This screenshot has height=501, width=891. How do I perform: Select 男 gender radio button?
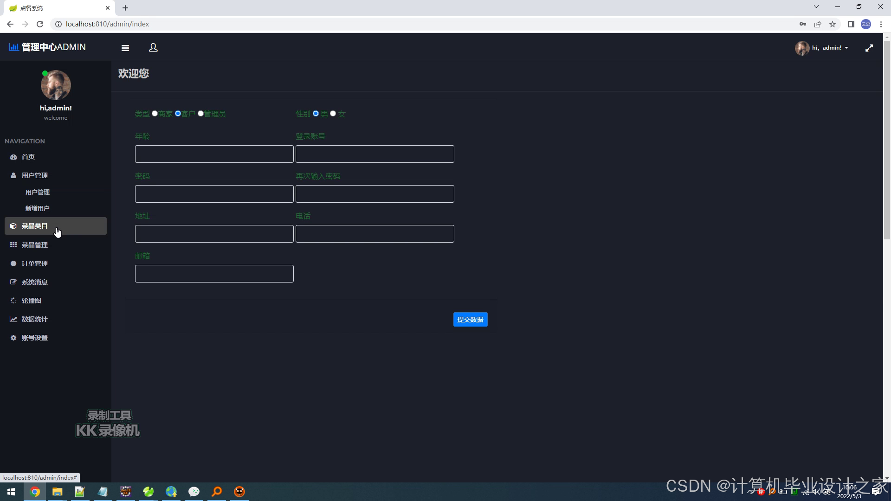pyautogui.click(x=316, y=114)
